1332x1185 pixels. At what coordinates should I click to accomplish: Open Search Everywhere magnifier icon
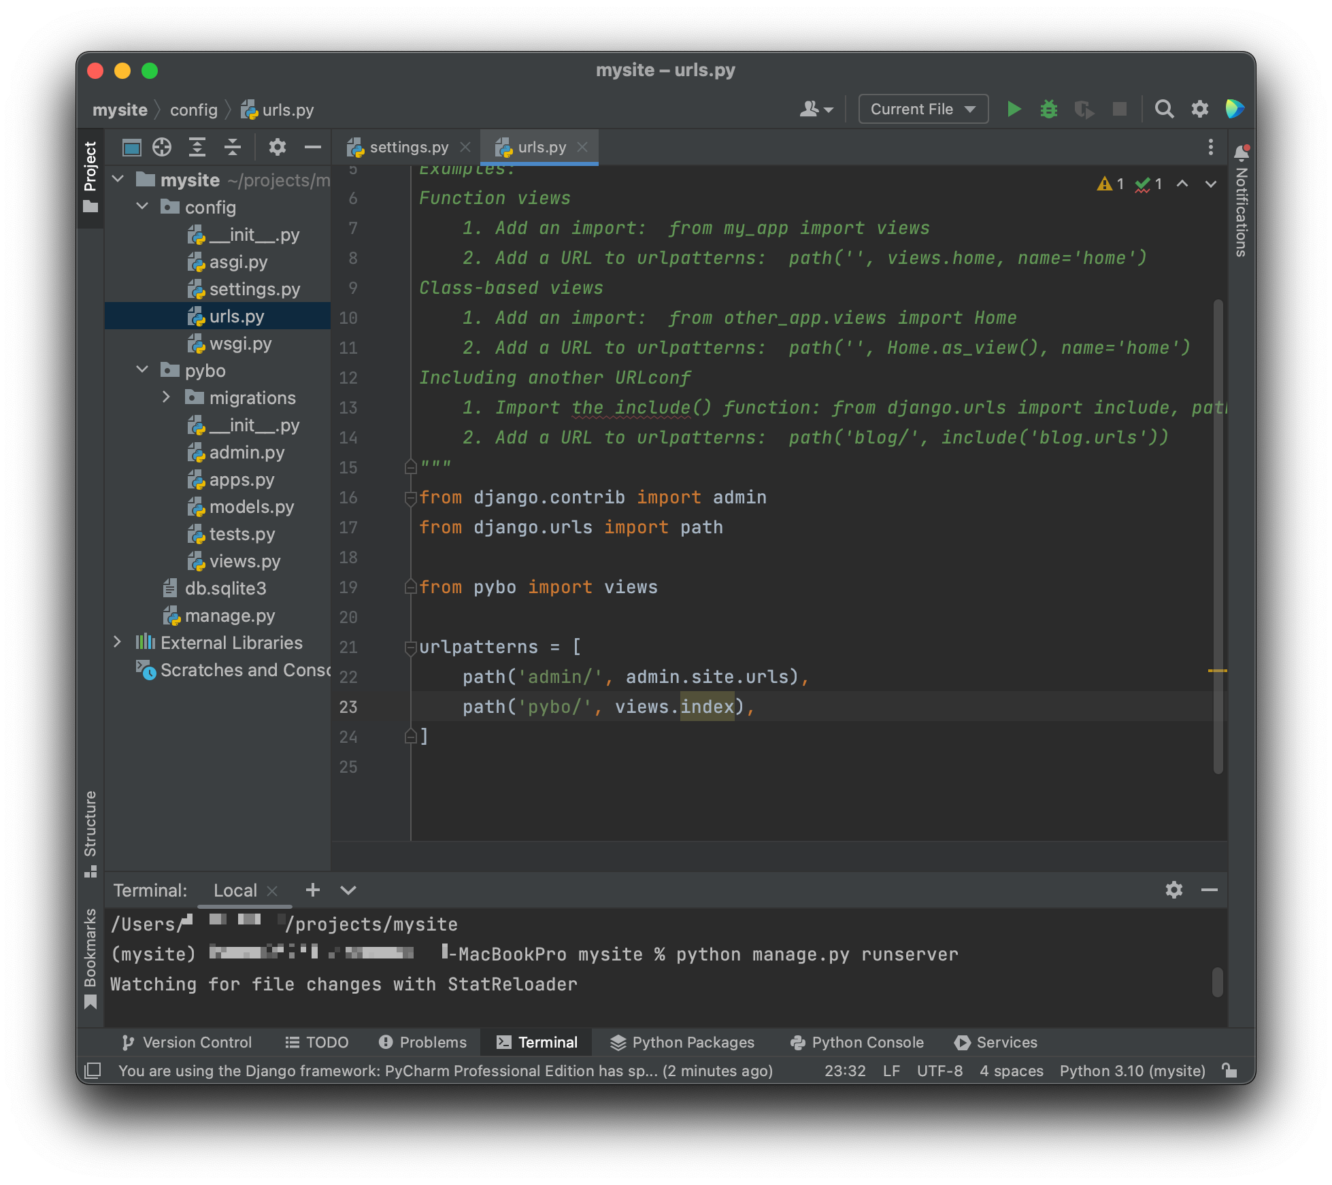coord(1164,109)
